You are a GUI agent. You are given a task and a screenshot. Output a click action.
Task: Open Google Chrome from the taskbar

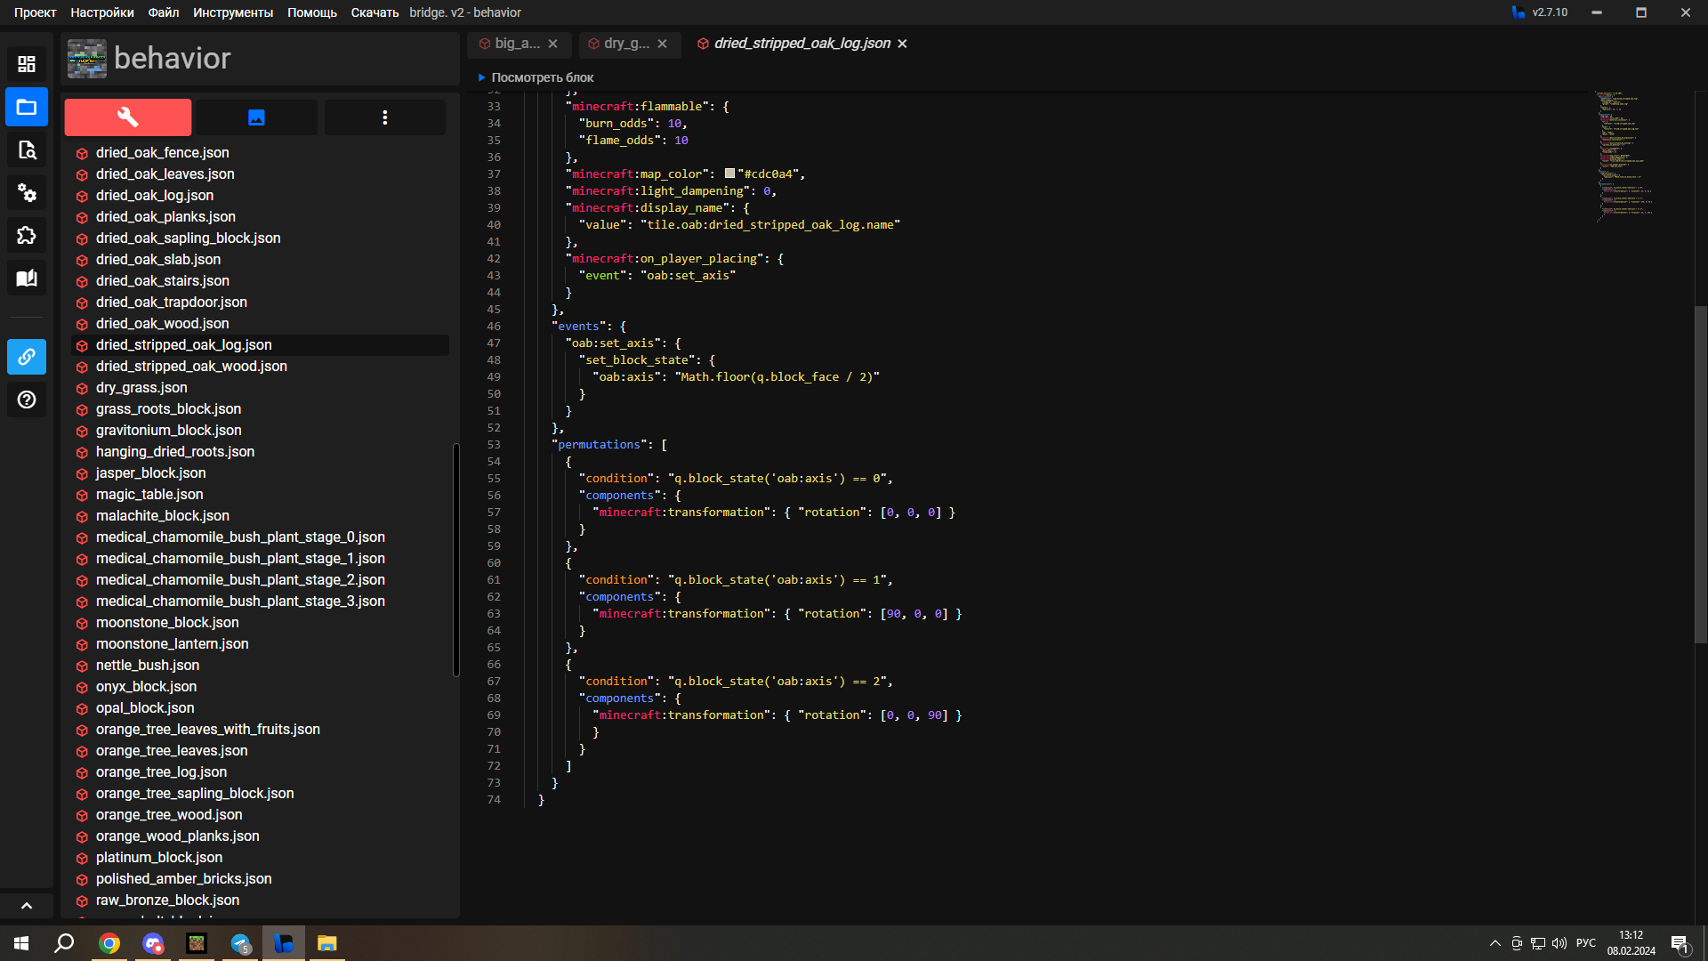[109, 943]
